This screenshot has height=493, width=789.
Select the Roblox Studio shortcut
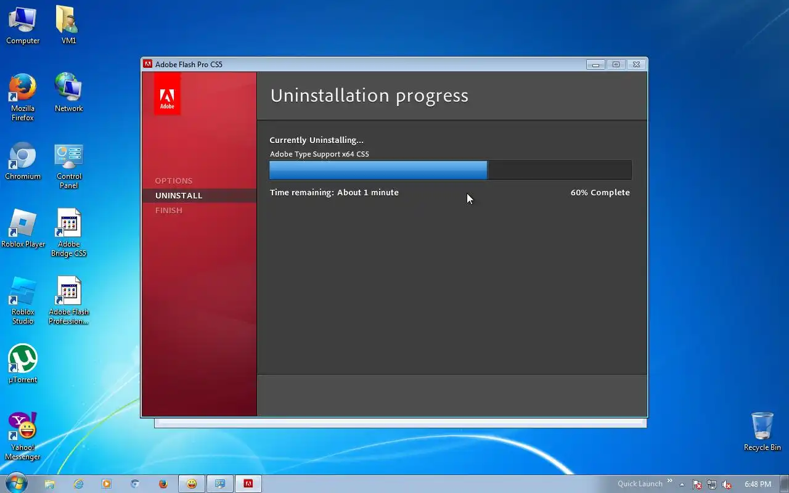[23, 301]
